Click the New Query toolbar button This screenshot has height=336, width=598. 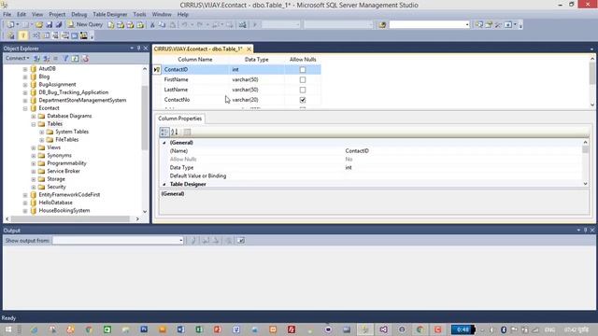(85, 25)
